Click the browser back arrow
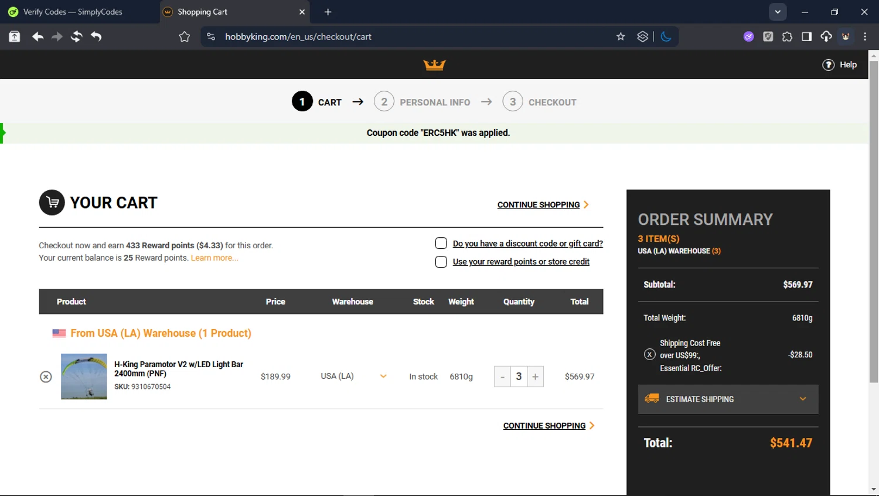879x496 pixels. pos(38,36)
